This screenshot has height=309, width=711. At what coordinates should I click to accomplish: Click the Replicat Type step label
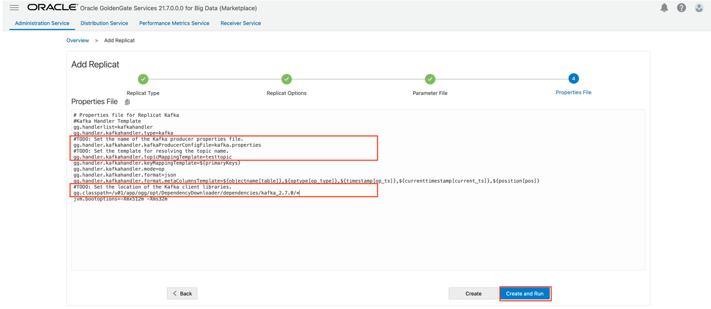pos(143,93)
